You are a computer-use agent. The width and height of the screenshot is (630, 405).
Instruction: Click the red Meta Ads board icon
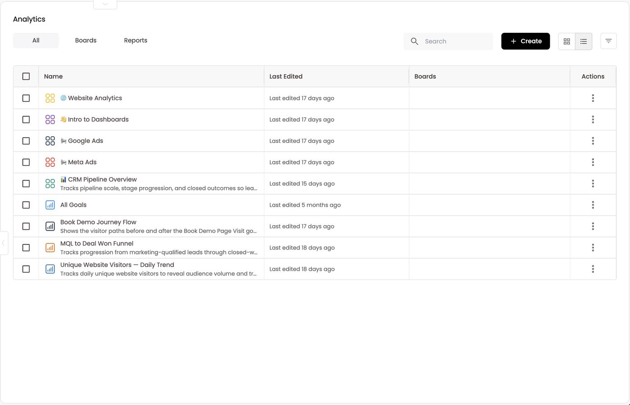[x=50, y=162]
